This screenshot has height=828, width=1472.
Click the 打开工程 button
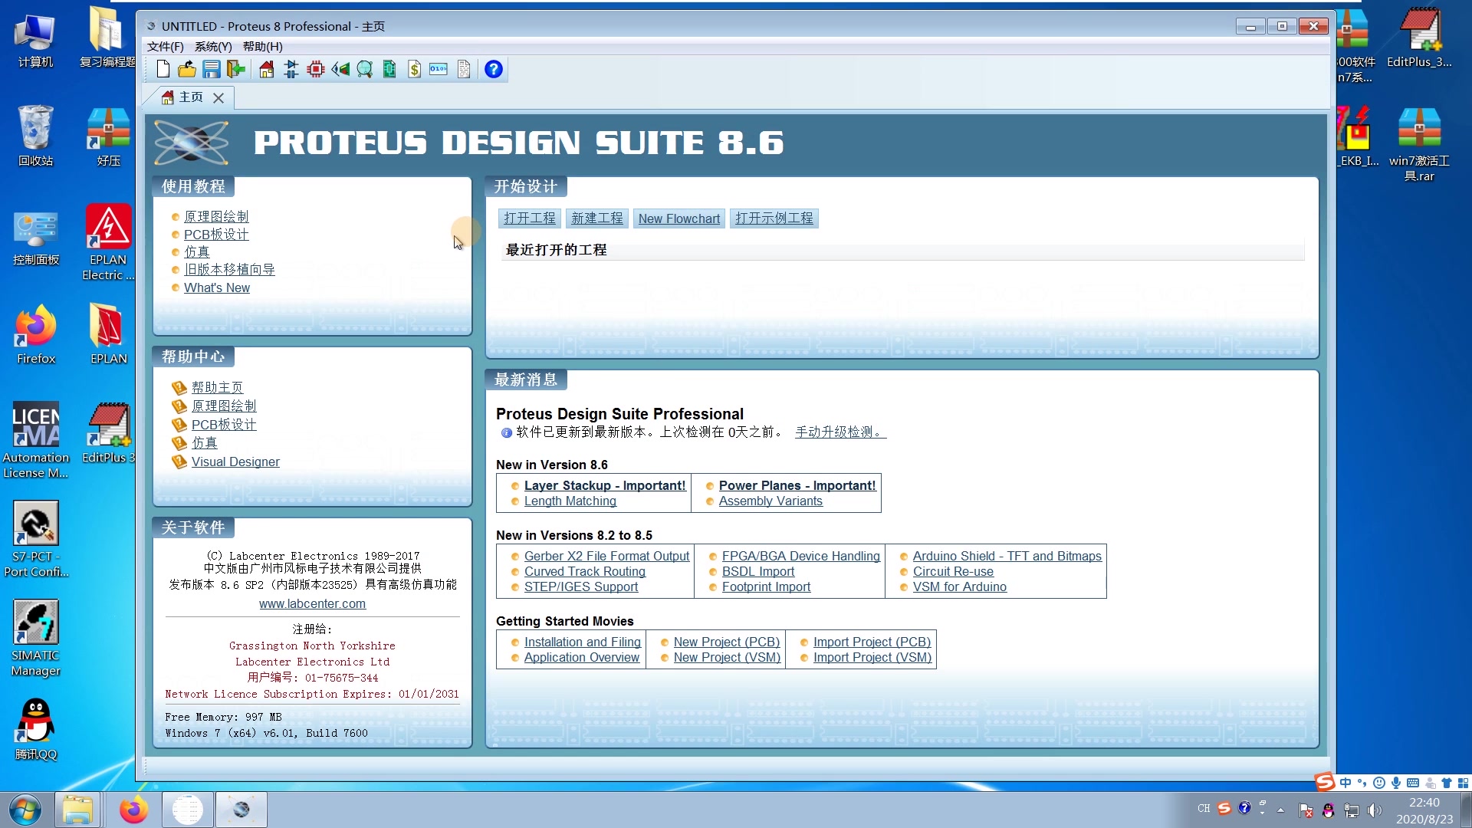(x=530, y=219)
